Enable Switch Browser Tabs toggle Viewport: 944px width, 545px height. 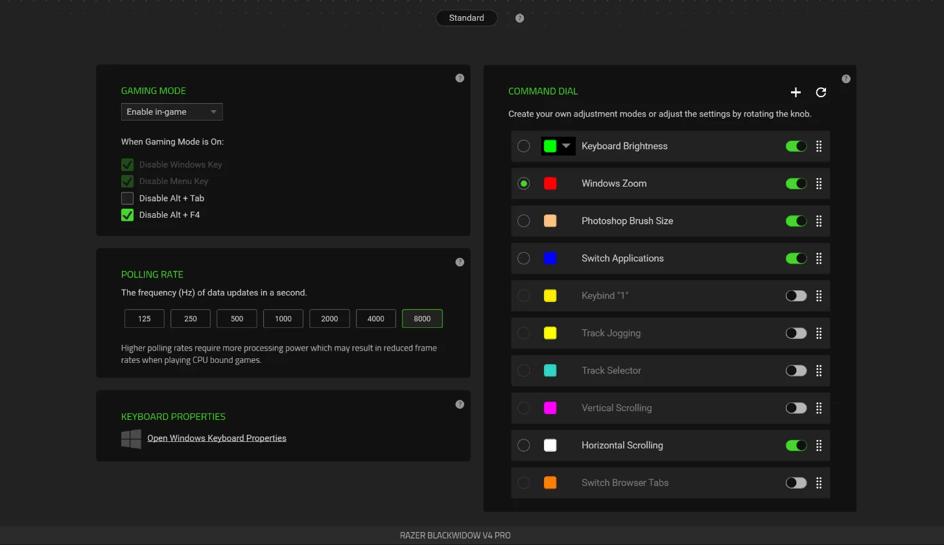796,483
